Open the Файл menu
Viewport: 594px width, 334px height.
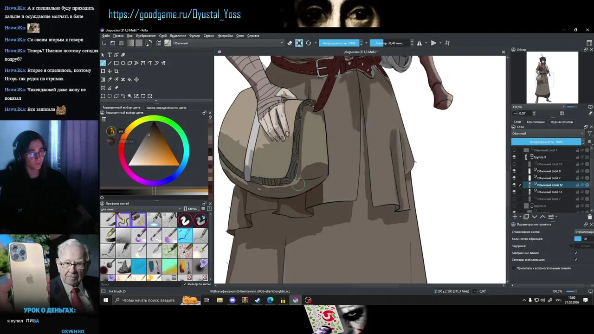click(106, 36)
